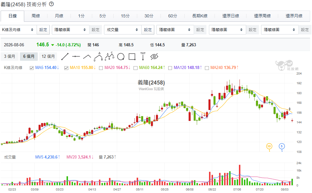
Task: Uncheck the MA5 checkbox
Action: click(31, 68)
